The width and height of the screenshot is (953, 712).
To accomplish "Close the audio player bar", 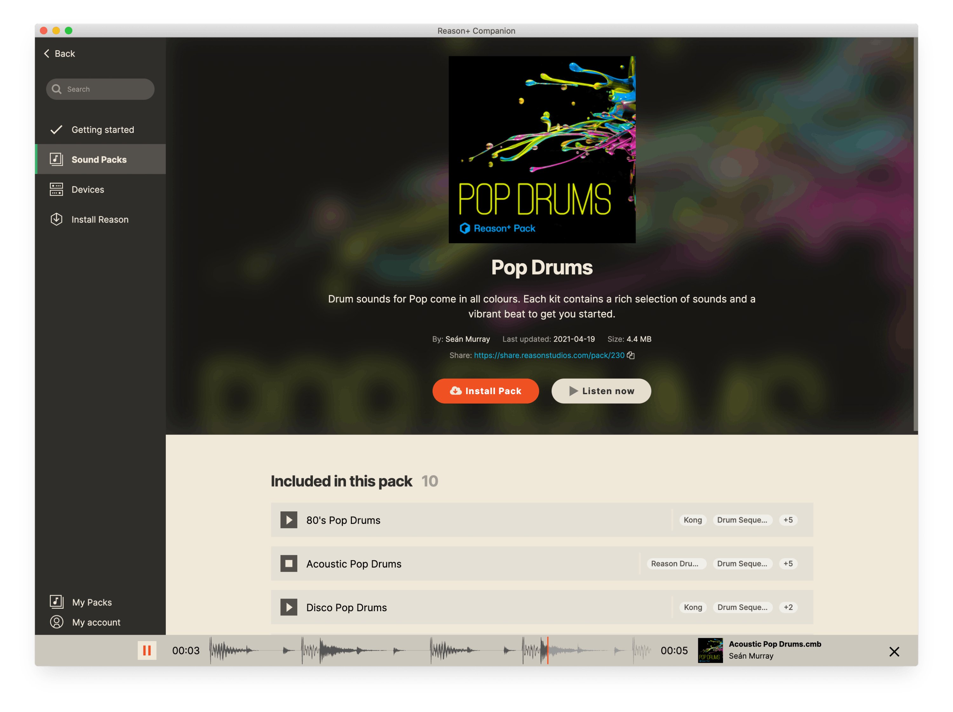I will pos(894,651).
